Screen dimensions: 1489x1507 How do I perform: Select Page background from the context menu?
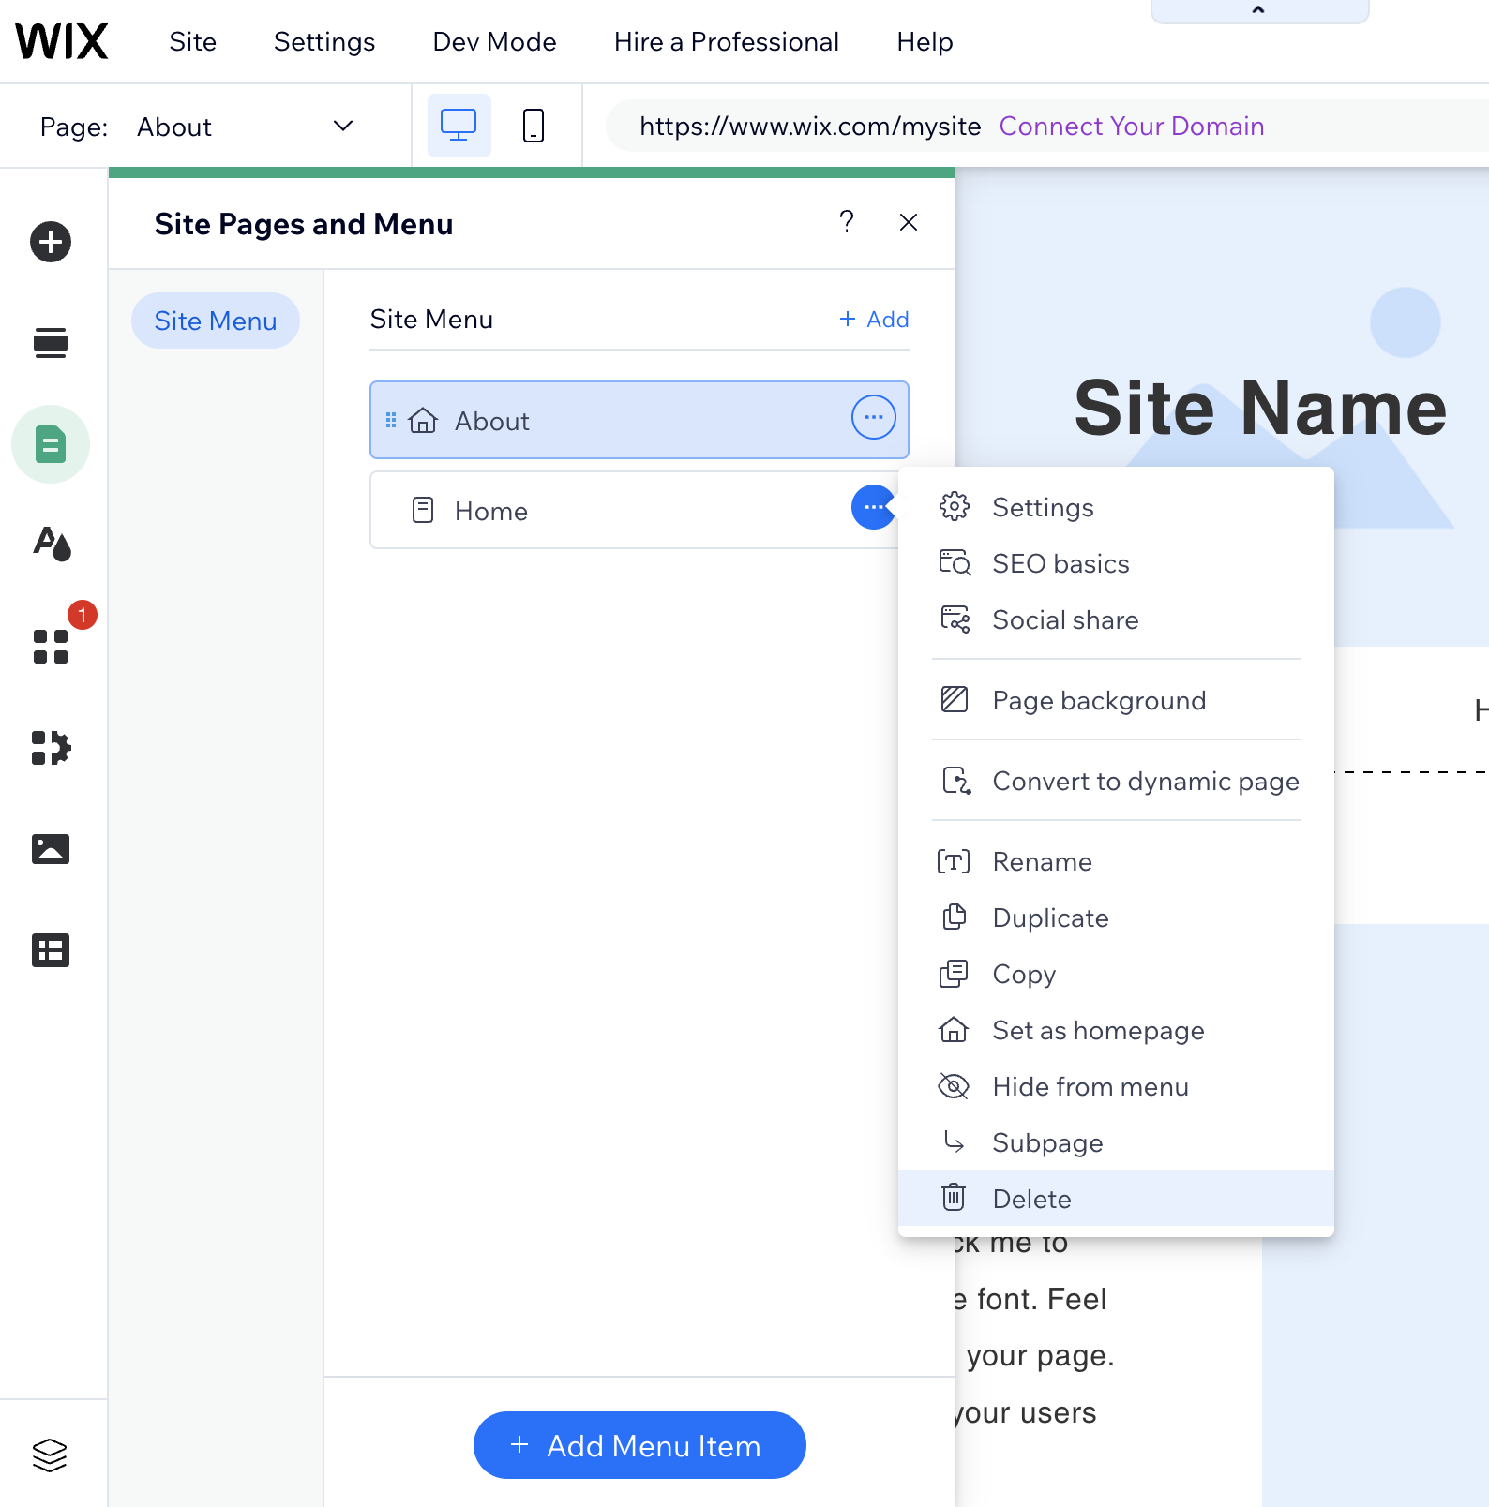[x=1098, y=700]
